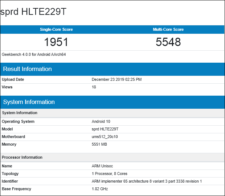
Task: Click the Memory value 5551 MB
Action: pos(99,144)
